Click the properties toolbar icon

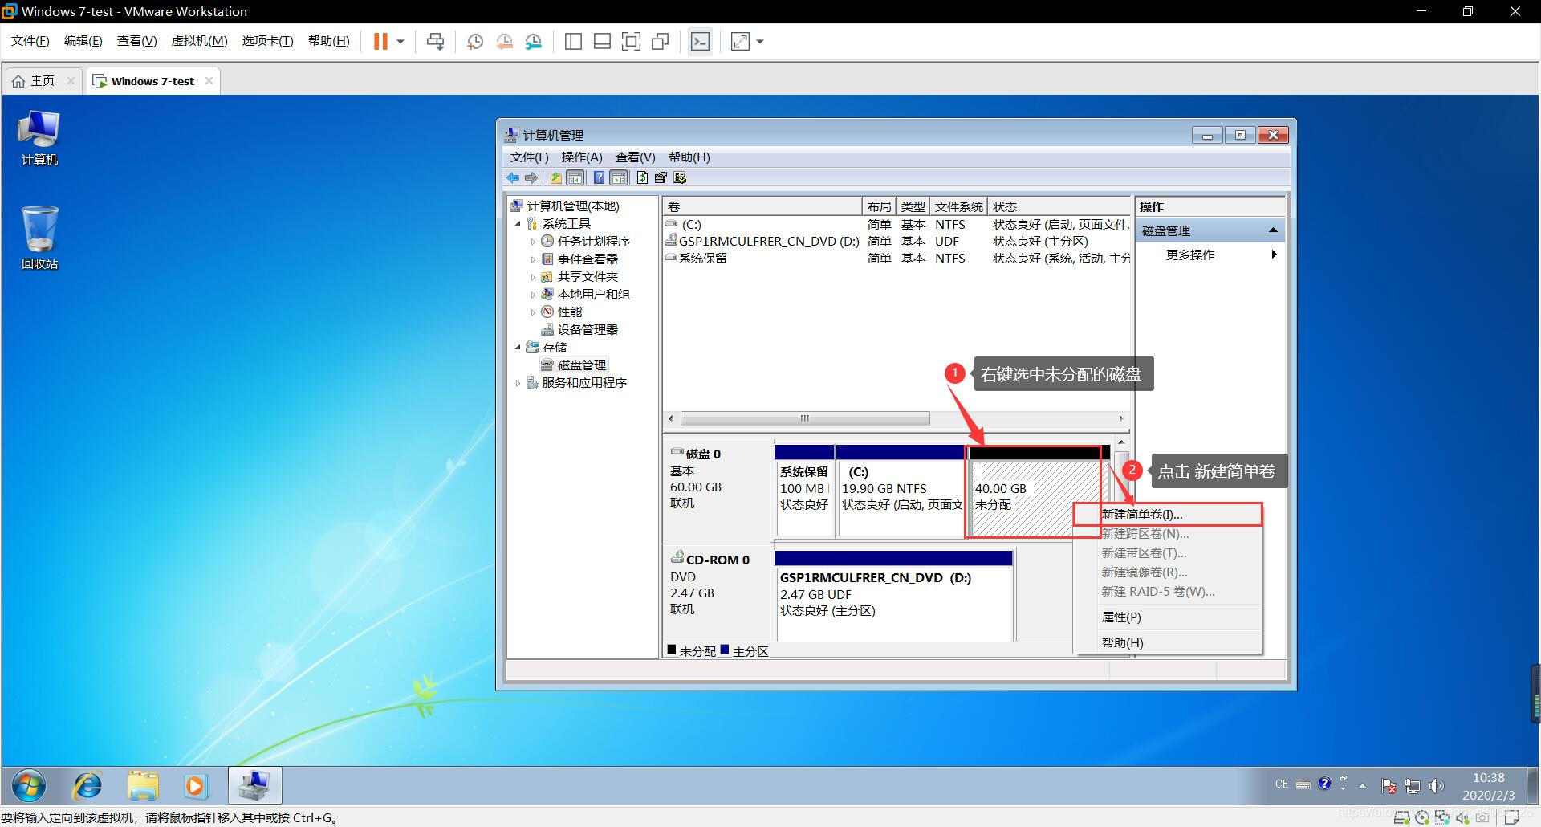pos(661,177)
